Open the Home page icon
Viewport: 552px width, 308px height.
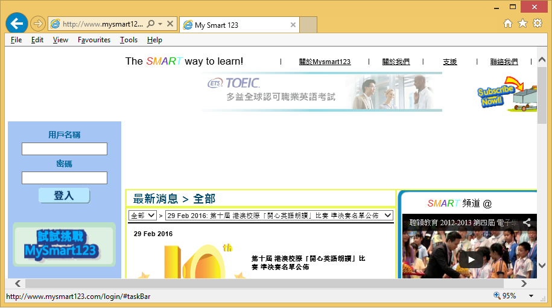pyautogui.click(x=508, y=24)
